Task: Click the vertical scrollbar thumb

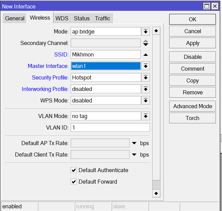Action: click(156, 185)
